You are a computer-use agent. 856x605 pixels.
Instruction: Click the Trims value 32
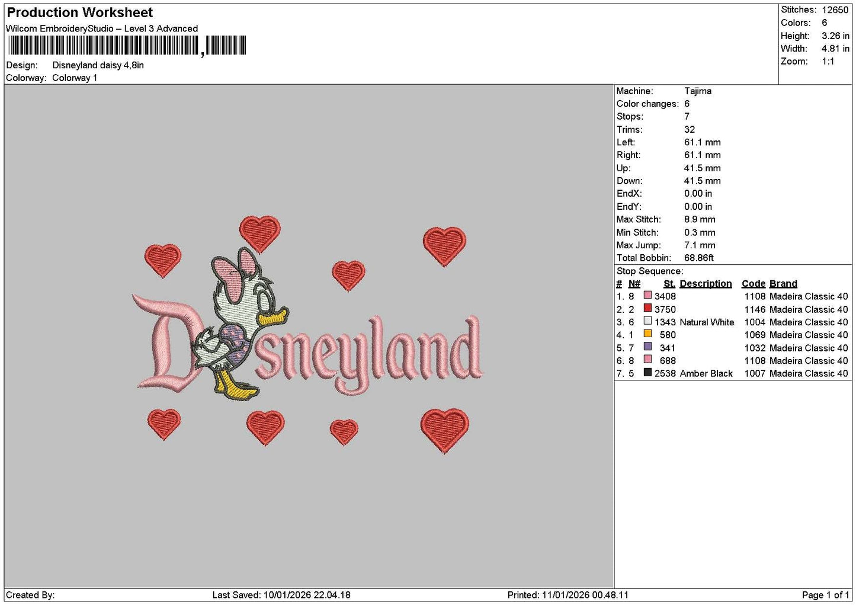690,130
